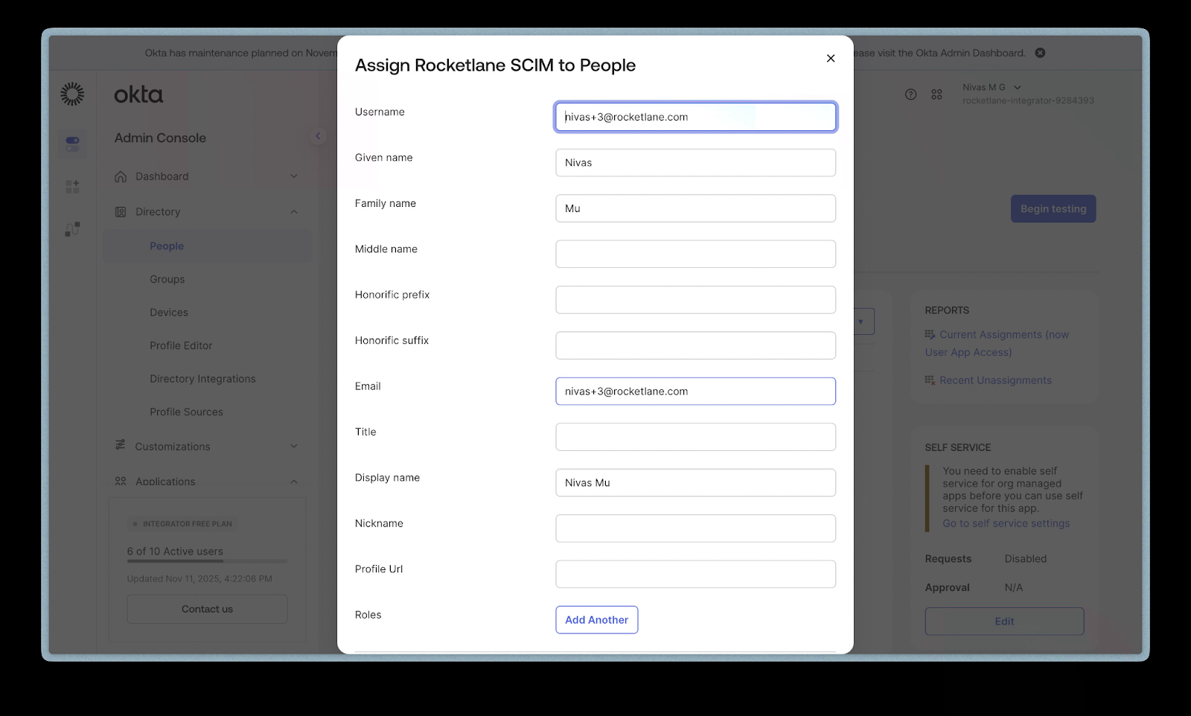Click the Directory icon in sidebar

(121, 212)
